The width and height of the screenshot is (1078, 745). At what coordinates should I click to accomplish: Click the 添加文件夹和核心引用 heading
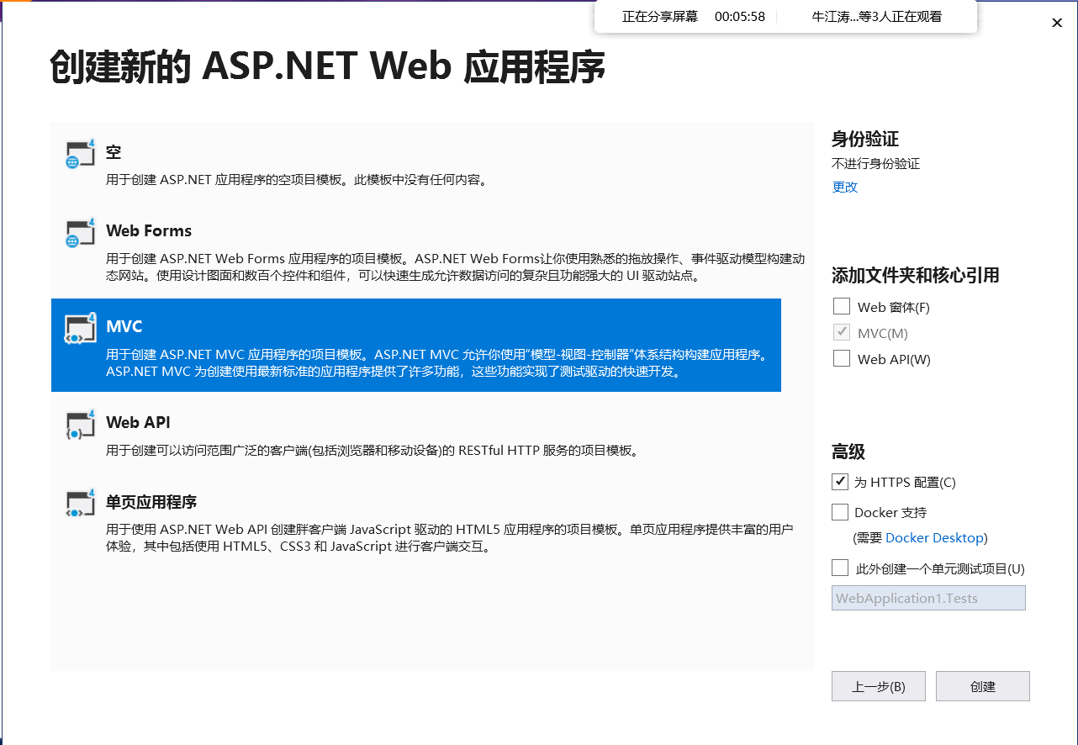coord(916,275)
